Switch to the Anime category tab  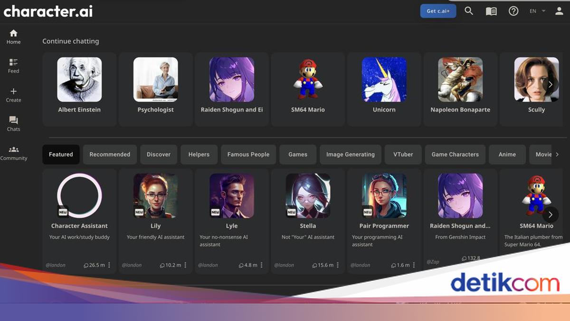[x=507, y=154]
